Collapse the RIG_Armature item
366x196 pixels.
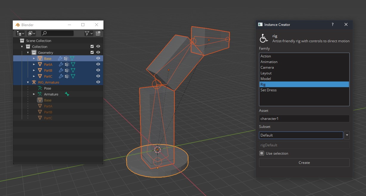28,82
